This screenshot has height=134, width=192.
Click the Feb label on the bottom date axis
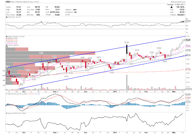tap(146, 133)
